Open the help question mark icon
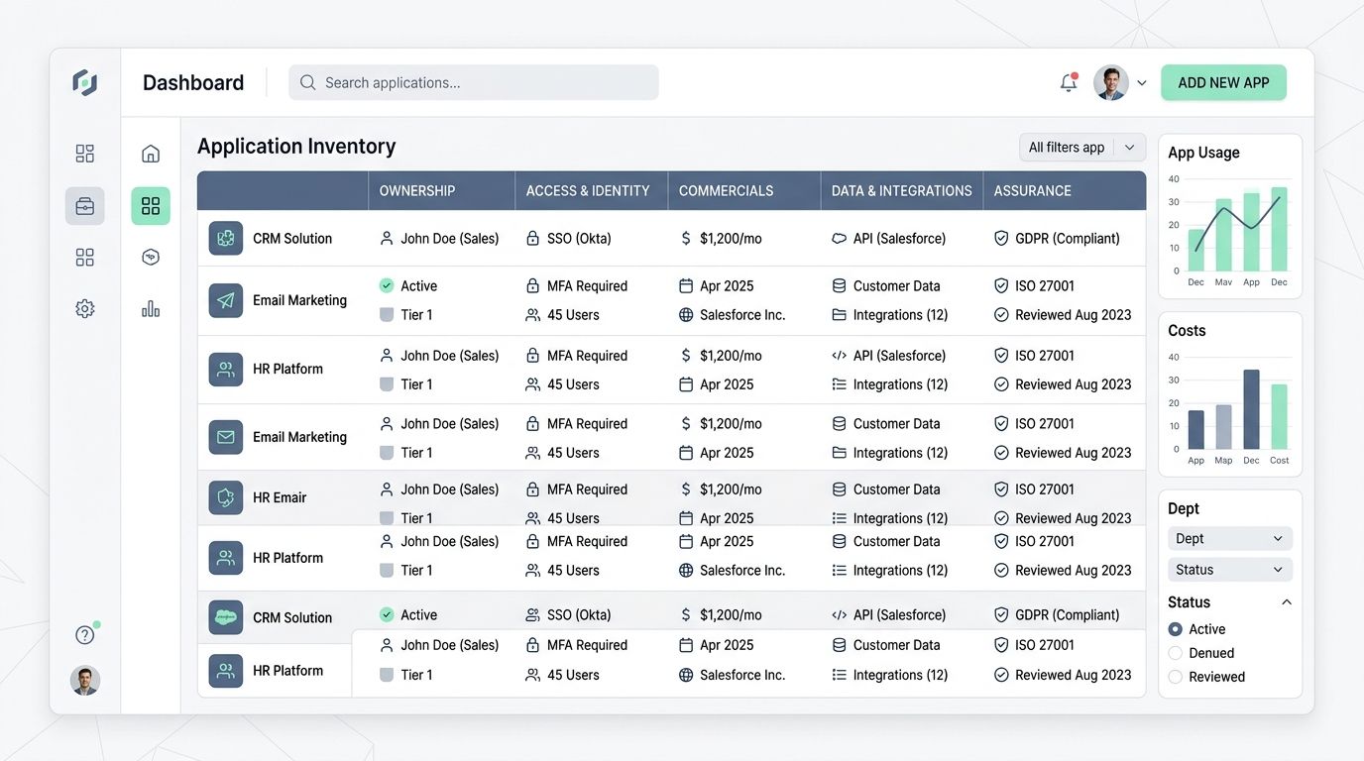The image size is (1364, 761). [x=85, y=635]
